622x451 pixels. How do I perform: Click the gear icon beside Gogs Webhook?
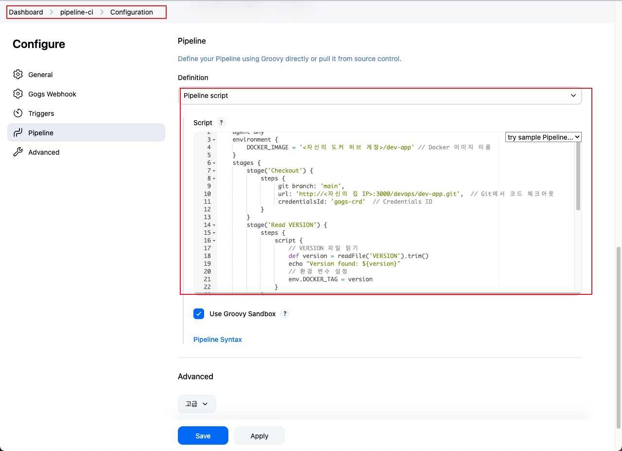pyautogui.click(x=18, y=94)
